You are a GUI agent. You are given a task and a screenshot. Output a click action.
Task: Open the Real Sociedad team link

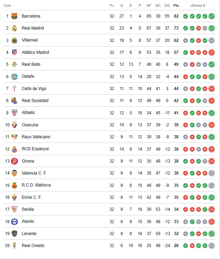pyautogui.click(x=35, y=101)
